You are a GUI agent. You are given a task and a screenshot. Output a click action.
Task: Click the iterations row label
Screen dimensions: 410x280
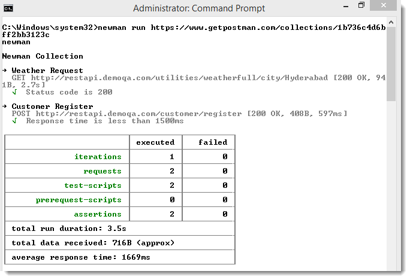click(x=98, y=157)
